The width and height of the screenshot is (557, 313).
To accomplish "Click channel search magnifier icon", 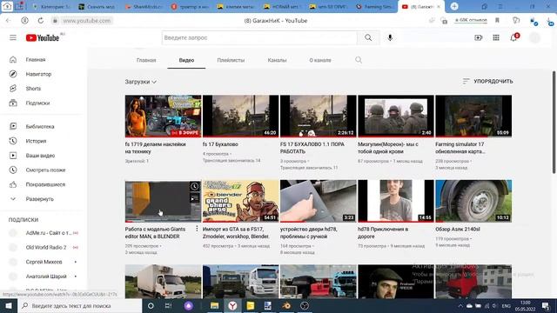I will coord(359,60).
